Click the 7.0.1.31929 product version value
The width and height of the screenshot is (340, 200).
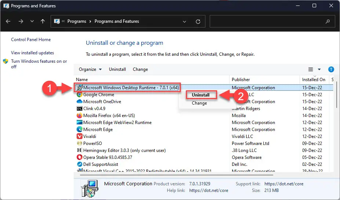(200, 184)
